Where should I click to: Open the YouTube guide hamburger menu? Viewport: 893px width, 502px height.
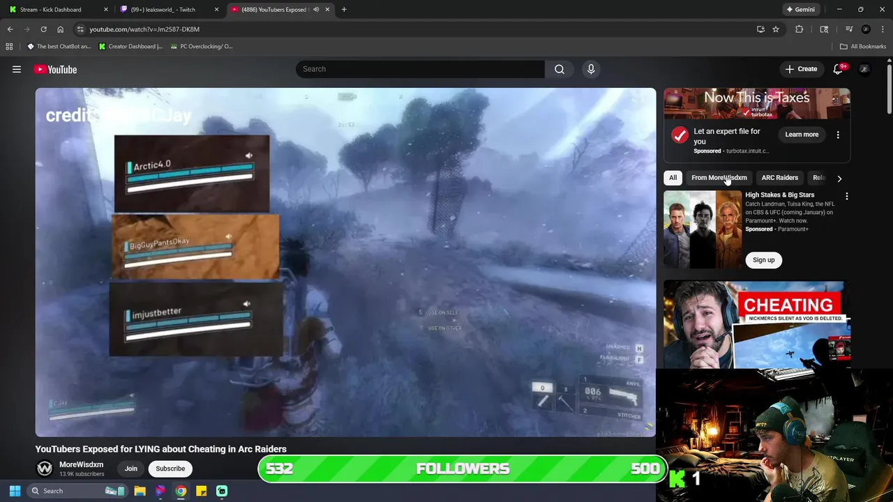[x=17, y=69]
